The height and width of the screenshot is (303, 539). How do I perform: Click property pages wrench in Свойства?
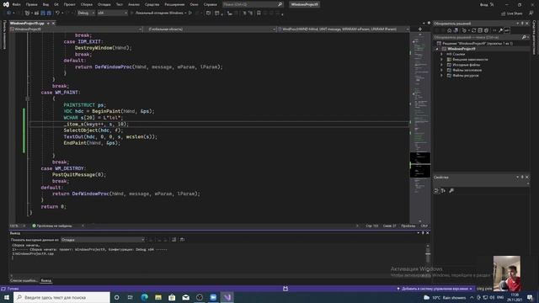click(x=451, y=191)
